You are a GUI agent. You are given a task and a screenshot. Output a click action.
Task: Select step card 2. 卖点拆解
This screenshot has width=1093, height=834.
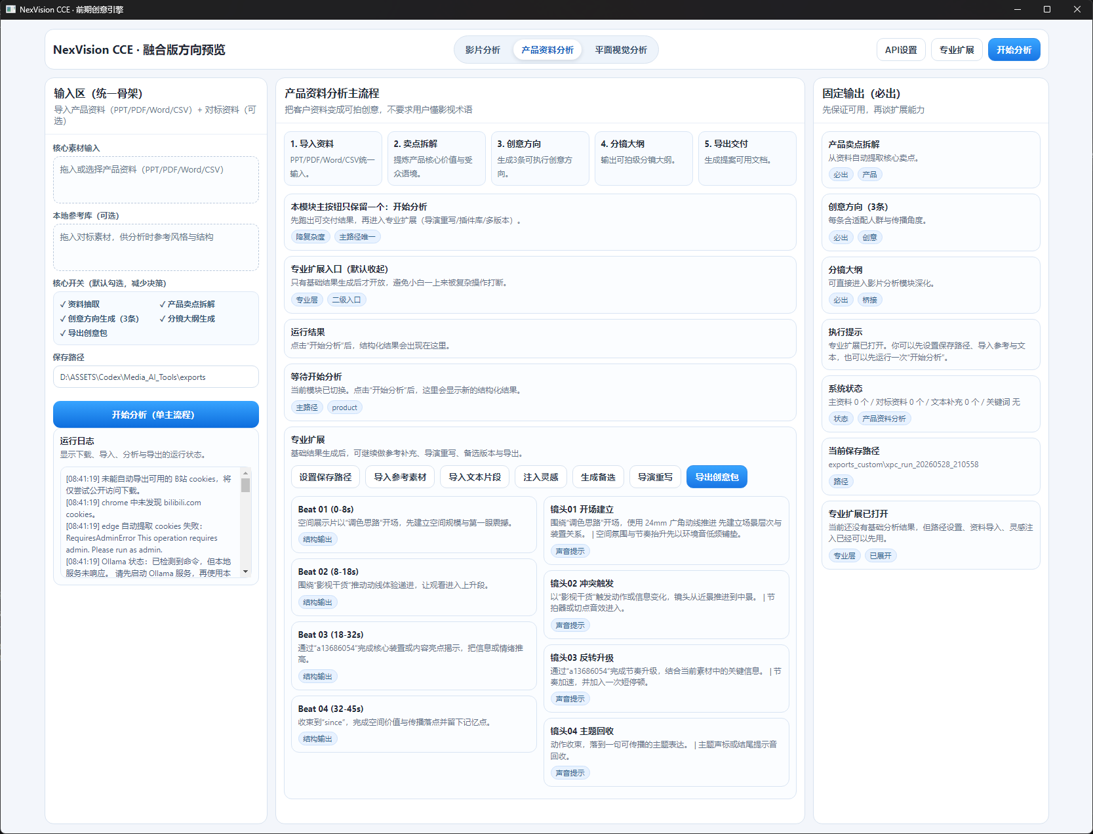(437, 158)
